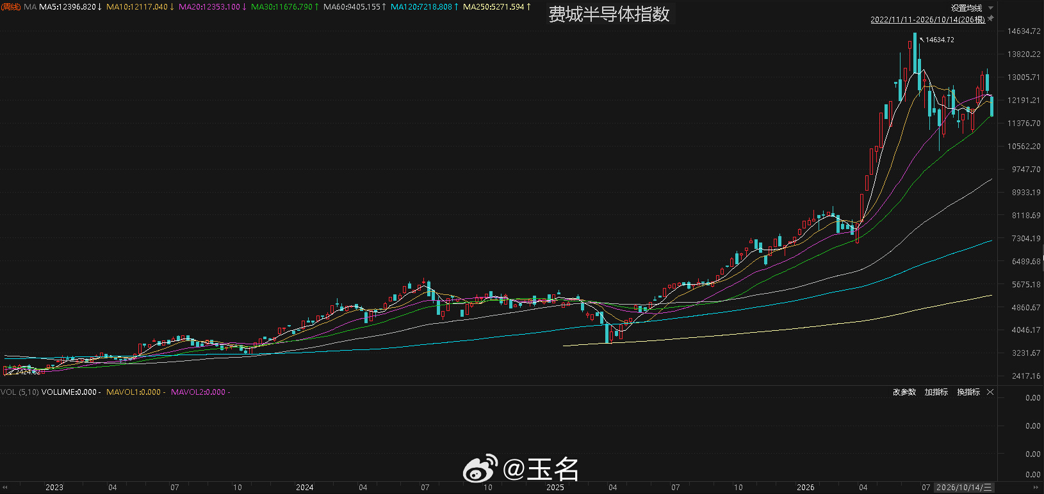Click the 费城半导体指数 chart title
Image resolution: width=1044 pixels, height=494 pixels.
click(609, 14)
